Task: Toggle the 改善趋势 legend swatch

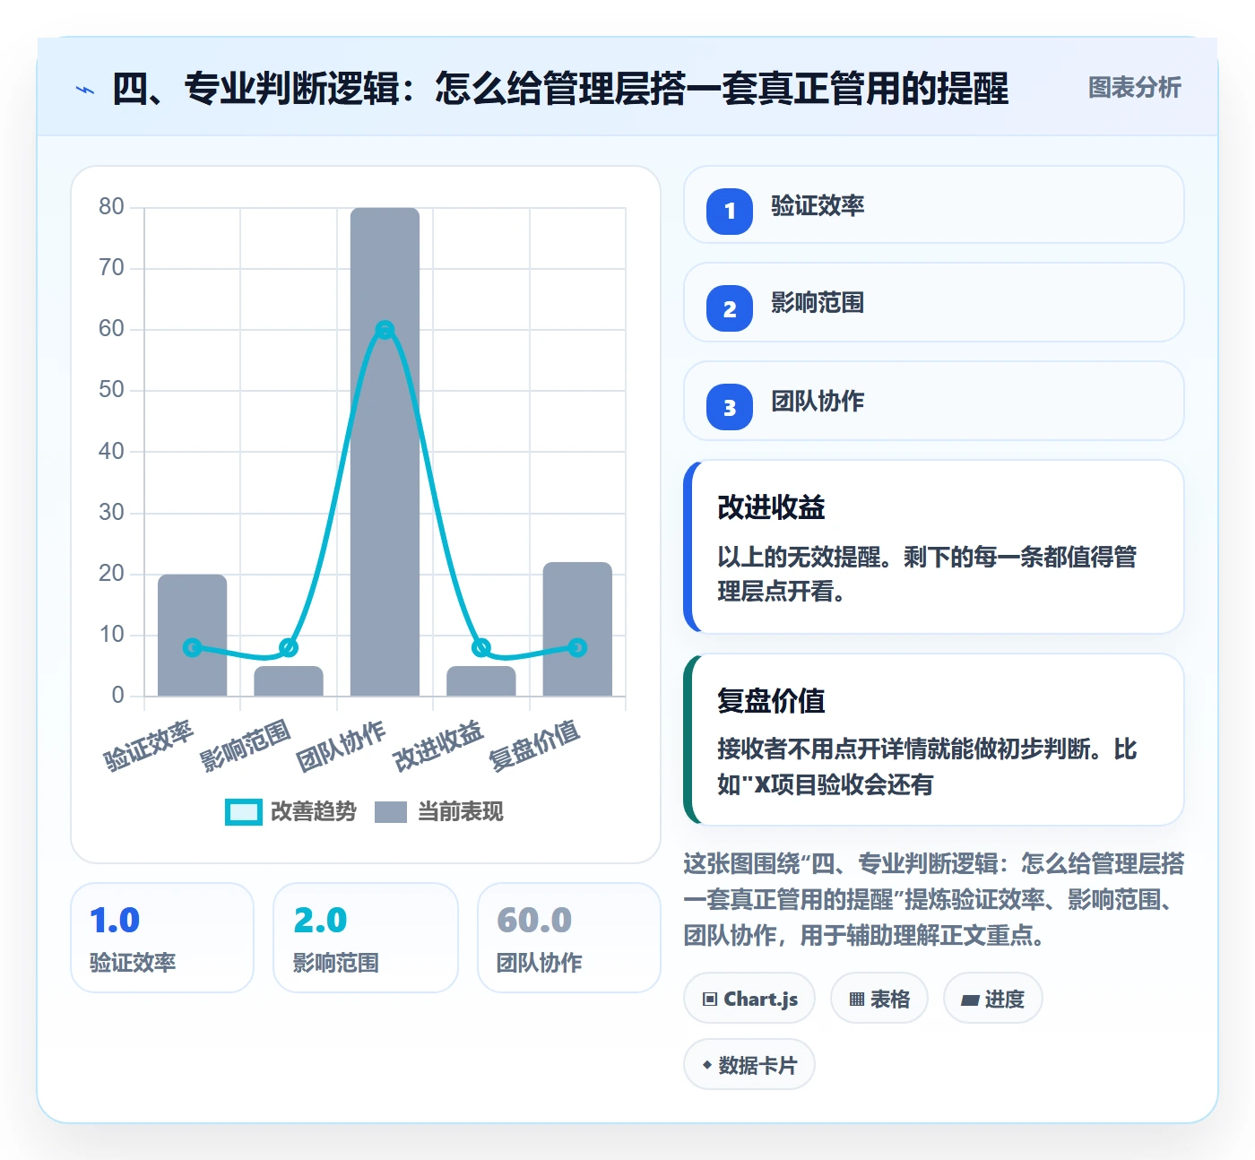Action: [243, 811]
